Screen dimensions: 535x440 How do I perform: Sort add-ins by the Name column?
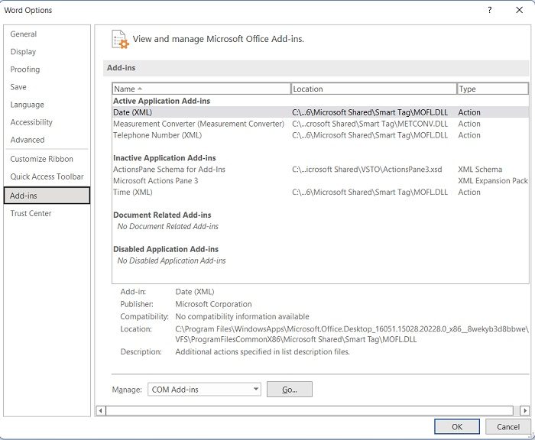point(201,89)
